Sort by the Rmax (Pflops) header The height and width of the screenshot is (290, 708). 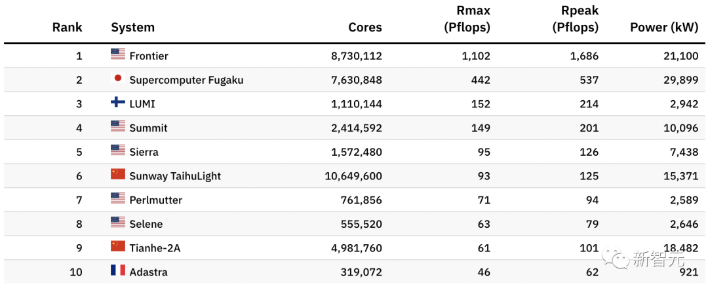click(x=467, y=19)
